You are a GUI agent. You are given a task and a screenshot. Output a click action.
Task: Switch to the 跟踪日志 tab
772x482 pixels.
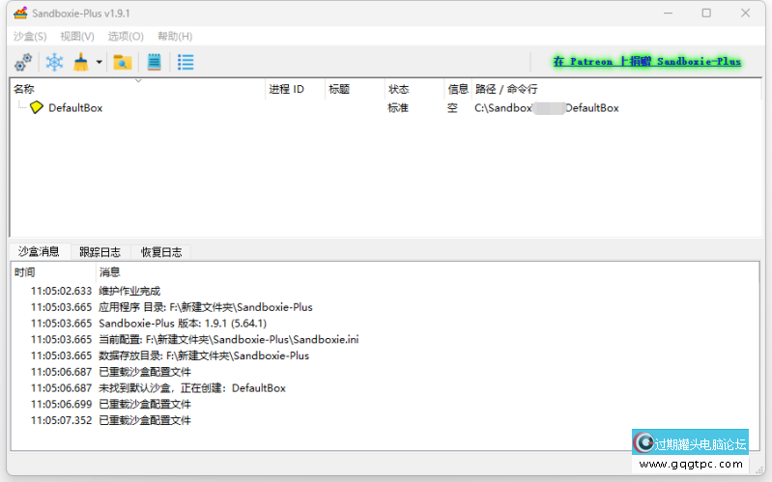(x=100, y=251)
